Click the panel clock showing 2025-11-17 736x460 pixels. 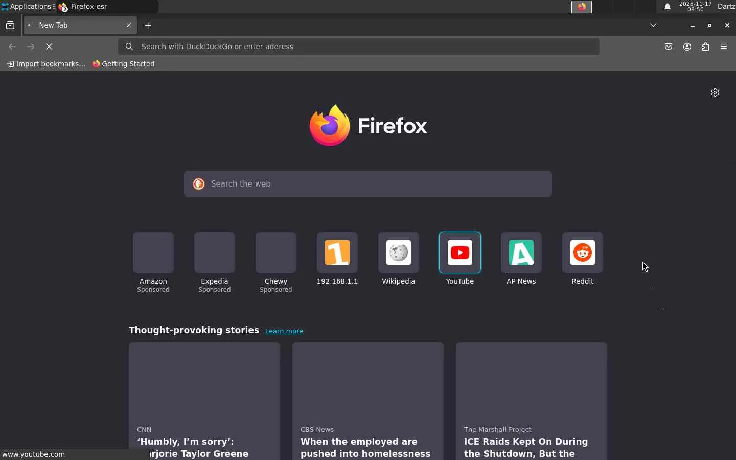pyautogui.click(x=695, y=7)
